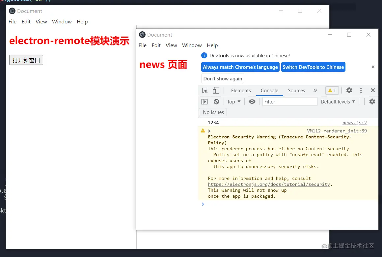Open the DevTools three-dot options menu

pyautogui.click(x=361, y=91)
